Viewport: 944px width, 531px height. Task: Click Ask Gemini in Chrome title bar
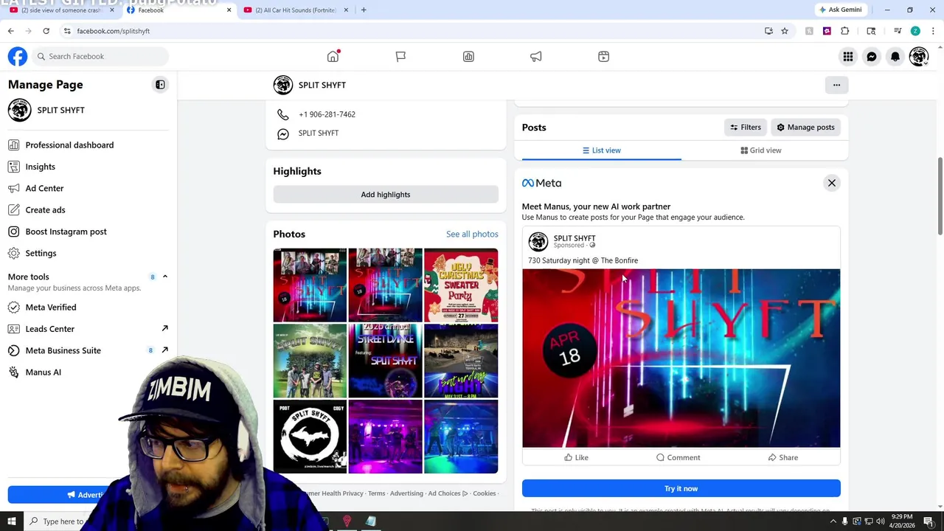pyautogui.click(x=840, y=10)
